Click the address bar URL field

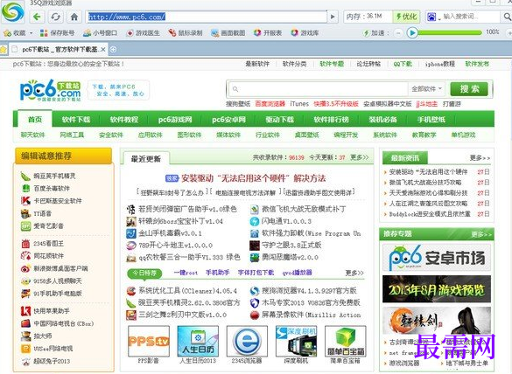[207, 17]
